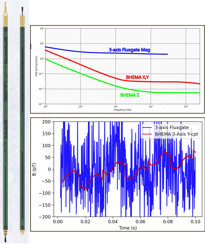Click the −100 tick label on the B axis
The width and height of the screenshot is (205, 244).
click(45, 193)
